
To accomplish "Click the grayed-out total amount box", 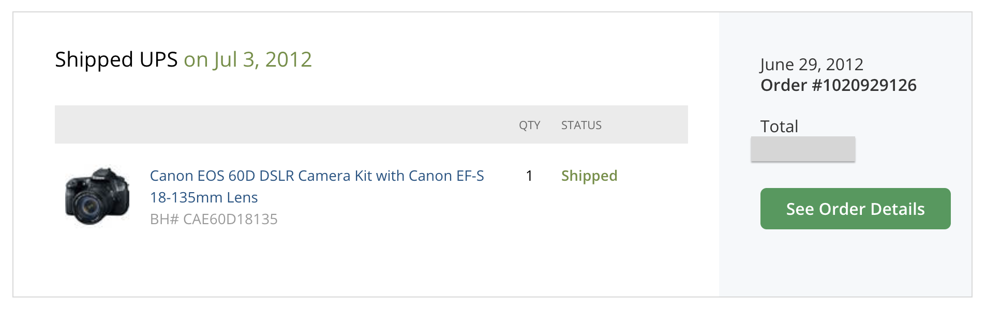I will 802,149.
